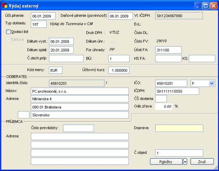Tick the Dodací list checkbox
The image size is (219, 171).
8,32
